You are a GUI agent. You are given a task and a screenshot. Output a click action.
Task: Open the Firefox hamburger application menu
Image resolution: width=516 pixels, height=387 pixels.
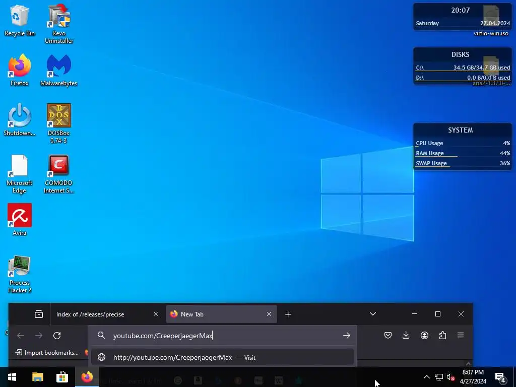[461, 335]
